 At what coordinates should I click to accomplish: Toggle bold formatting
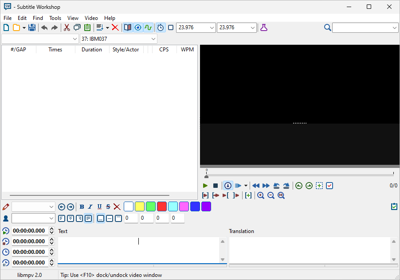[x=82, y=206]
